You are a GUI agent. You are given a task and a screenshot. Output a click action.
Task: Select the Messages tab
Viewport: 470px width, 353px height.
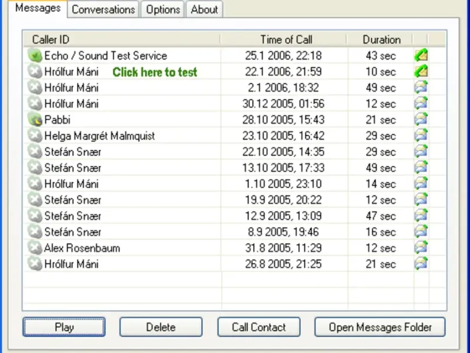click(x=38, y=8)
